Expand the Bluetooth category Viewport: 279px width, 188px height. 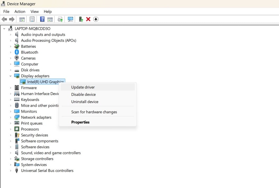[x=11, y=52]
